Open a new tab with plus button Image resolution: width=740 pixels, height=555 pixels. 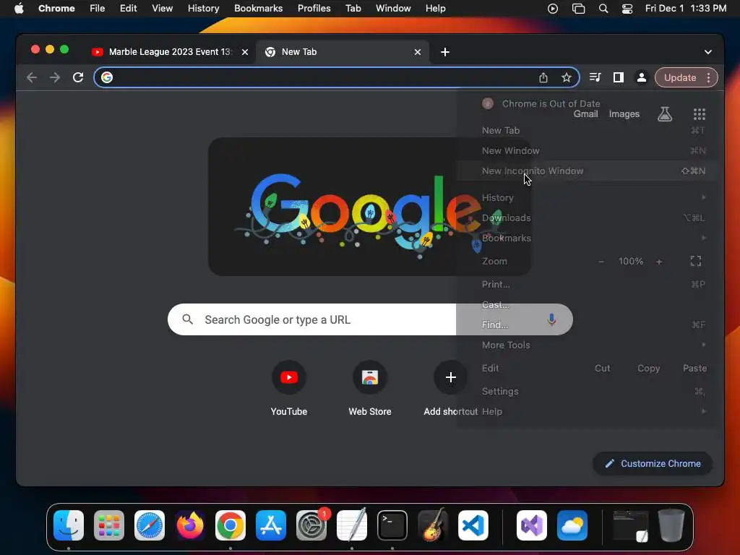pyautogui.click(x=445, y=52)
